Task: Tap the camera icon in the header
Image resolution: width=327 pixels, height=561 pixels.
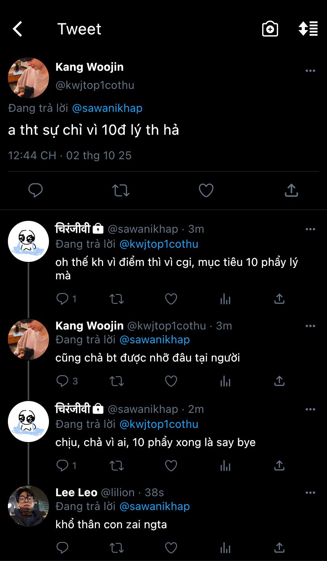Action: (x=270, y=29)
